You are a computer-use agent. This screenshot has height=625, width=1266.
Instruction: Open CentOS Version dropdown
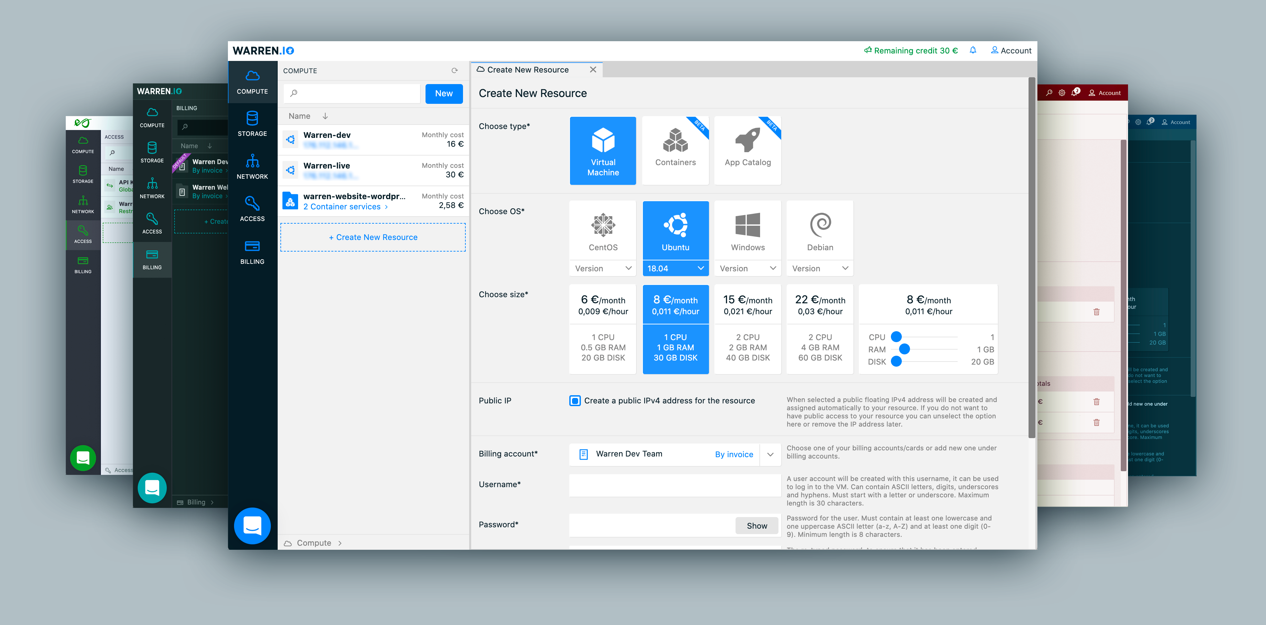click(603, 268)
